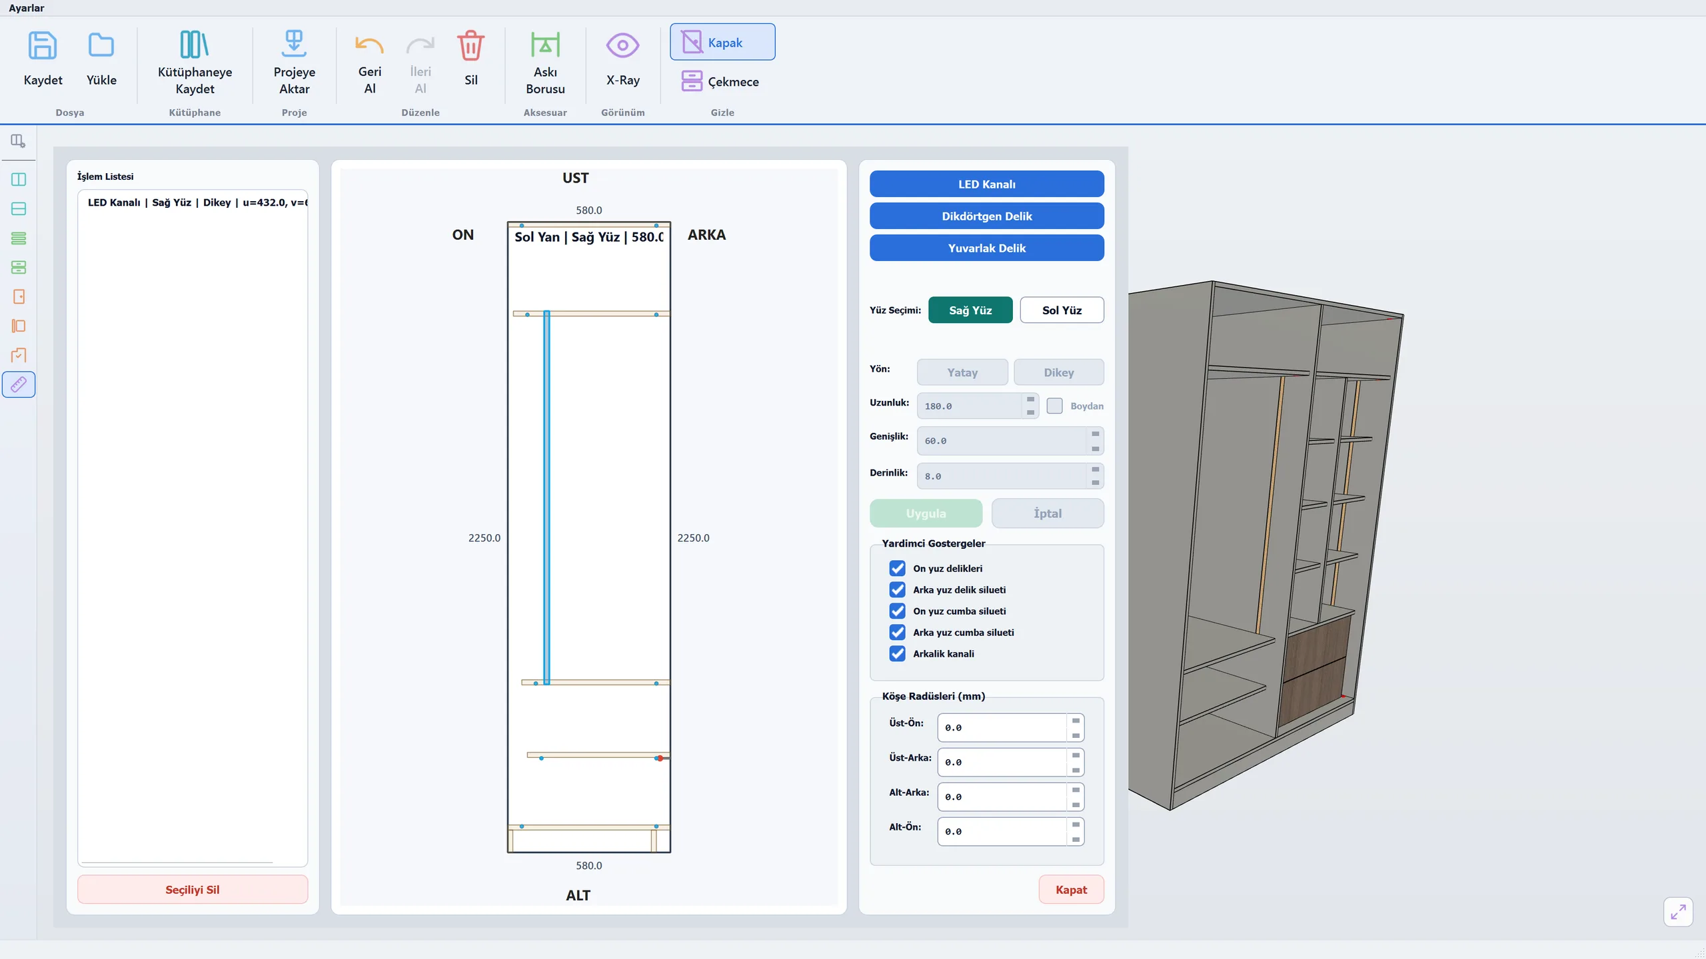This screenshot has height=959, width=1706.
Task: Click the Kapat button
Action: [1071, 889]
